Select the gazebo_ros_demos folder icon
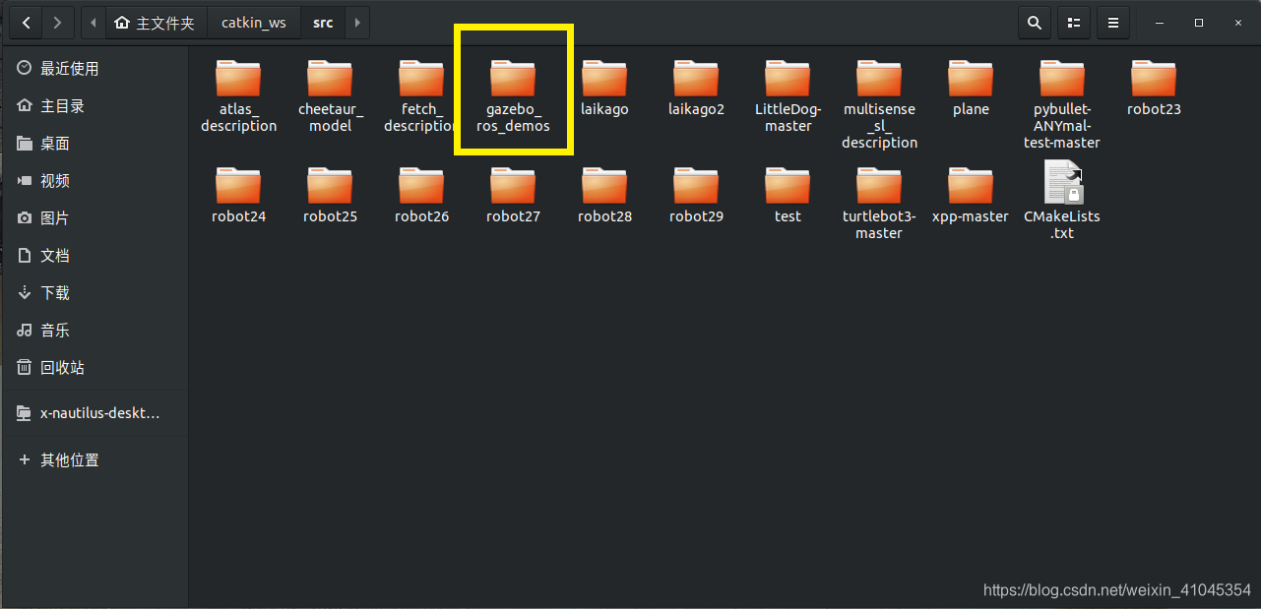The width and height of the screenshot is (1261, 609). click(x=513, y=78)
